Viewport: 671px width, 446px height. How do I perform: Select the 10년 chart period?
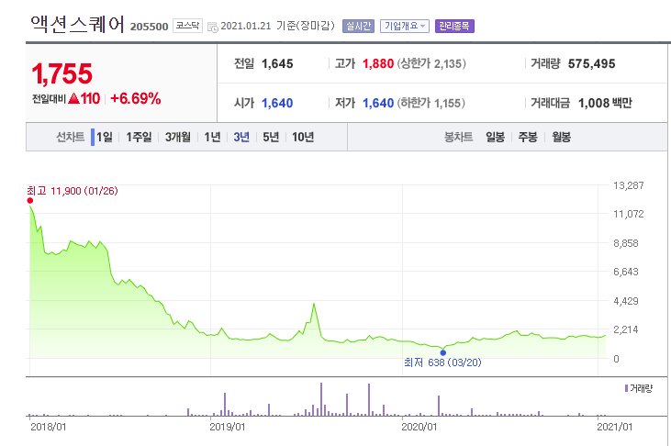[303, 137]
